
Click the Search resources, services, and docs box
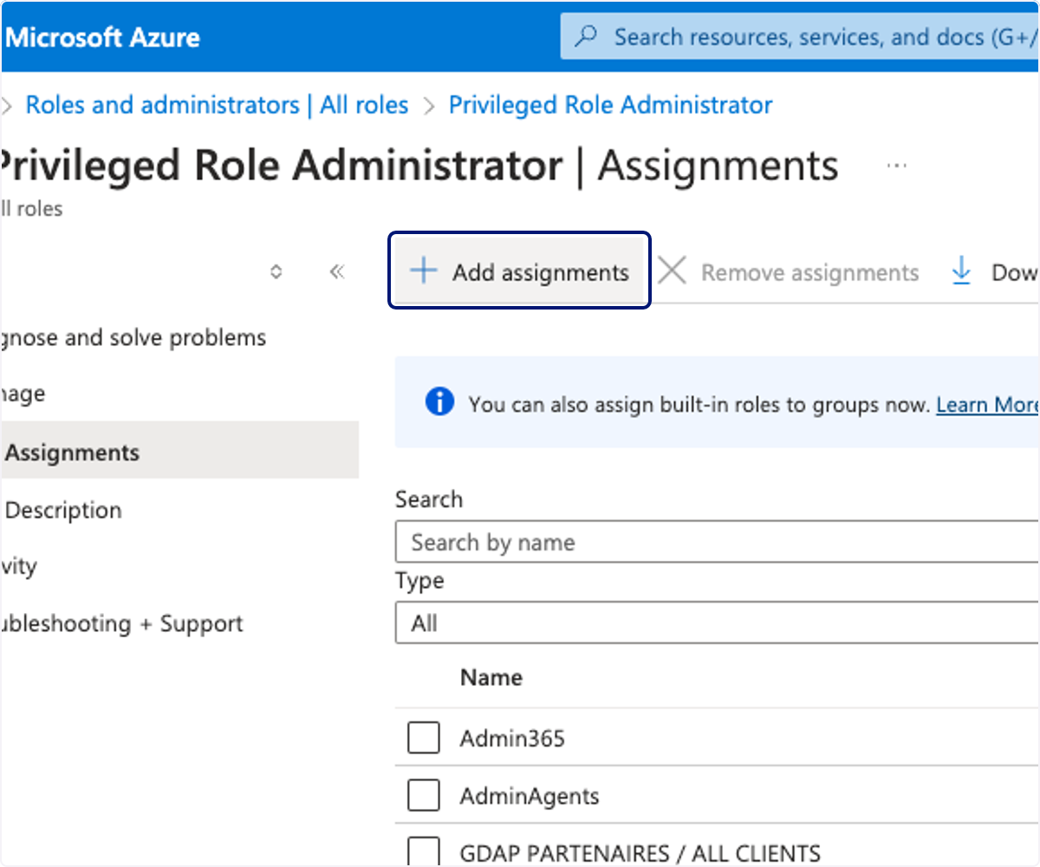tap(800, 37)
